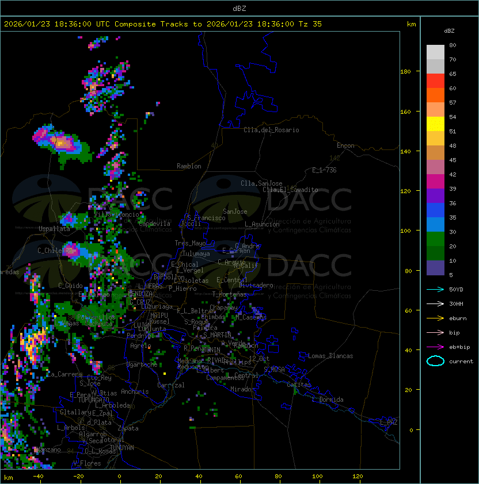Viewport: 479px width, 484px height.
Task: Click the 'Capdevila' map label
Action: coord(154,224)
